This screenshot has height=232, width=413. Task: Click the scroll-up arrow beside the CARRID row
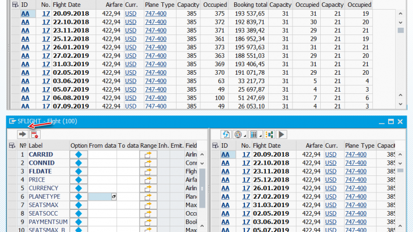[x=202, y=154]
